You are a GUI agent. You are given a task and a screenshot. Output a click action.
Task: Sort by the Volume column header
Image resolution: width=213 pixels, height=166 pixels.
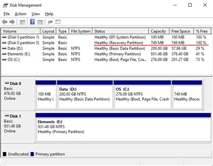click(x=21, y=31)
